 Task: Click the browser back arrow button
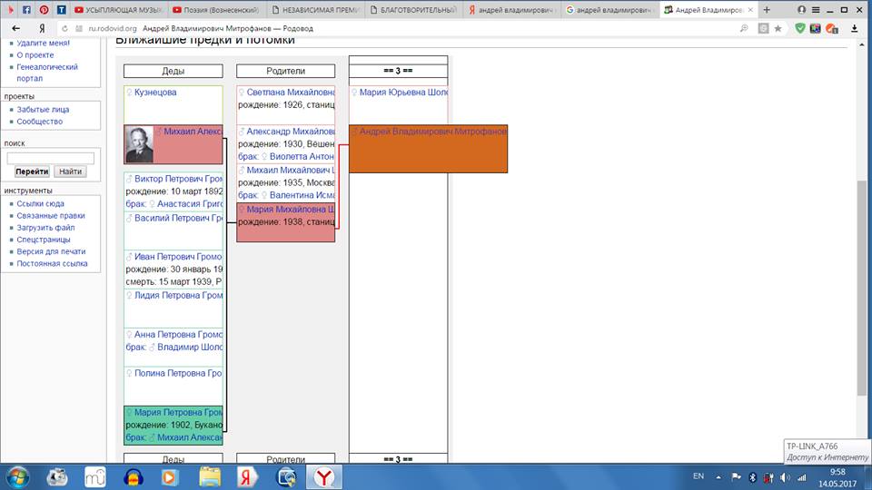point(15,28)
